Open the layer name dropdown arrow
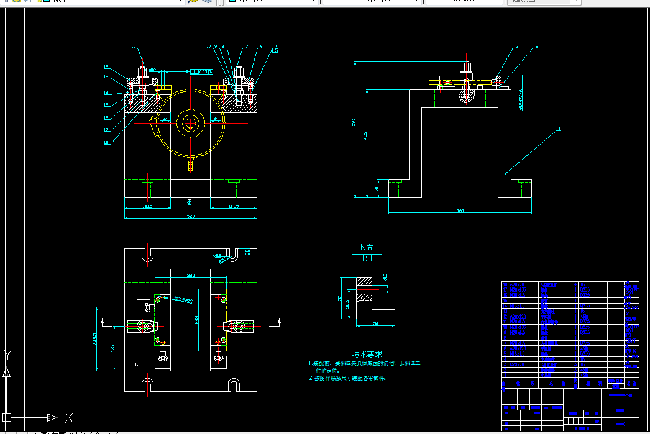Image resolution: width=650 pixels, height=434 pixels. click(181, 1)
